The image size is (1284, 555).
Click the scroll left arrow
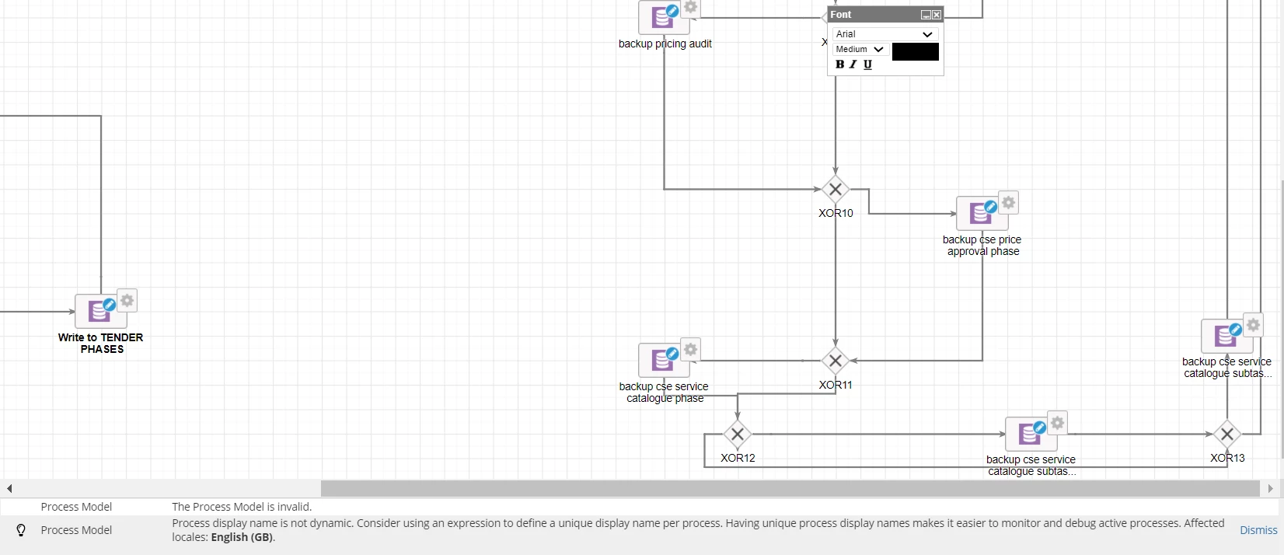pyautogui.click(x=9, y=488)
